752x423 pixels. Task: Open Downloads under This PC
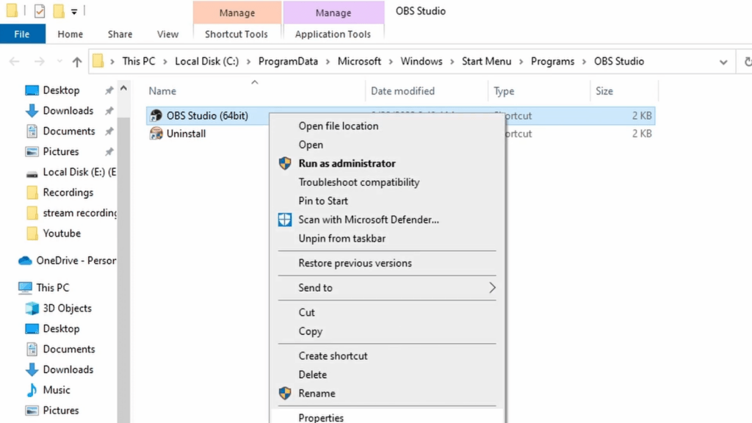tap(68, 370)
